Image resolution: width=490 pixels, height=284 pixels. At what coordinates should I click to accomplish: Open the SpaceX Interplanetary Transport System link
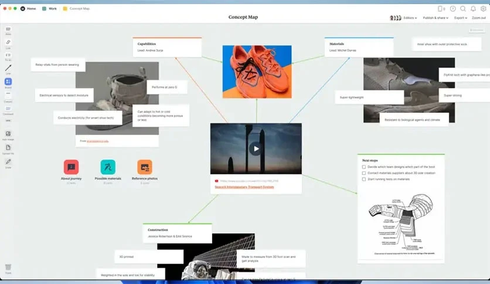244,187
